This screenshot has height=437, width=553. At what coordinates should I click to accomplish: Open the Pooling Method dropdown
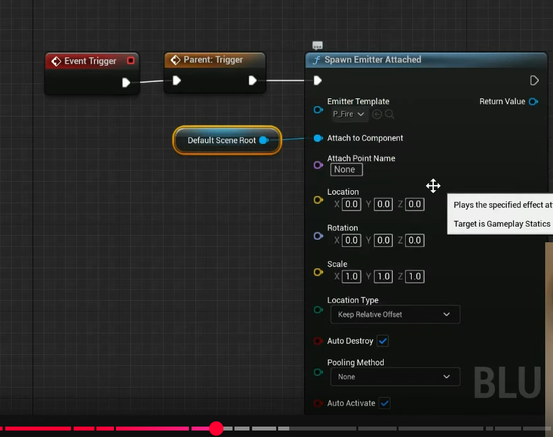[x=394, y=376]
